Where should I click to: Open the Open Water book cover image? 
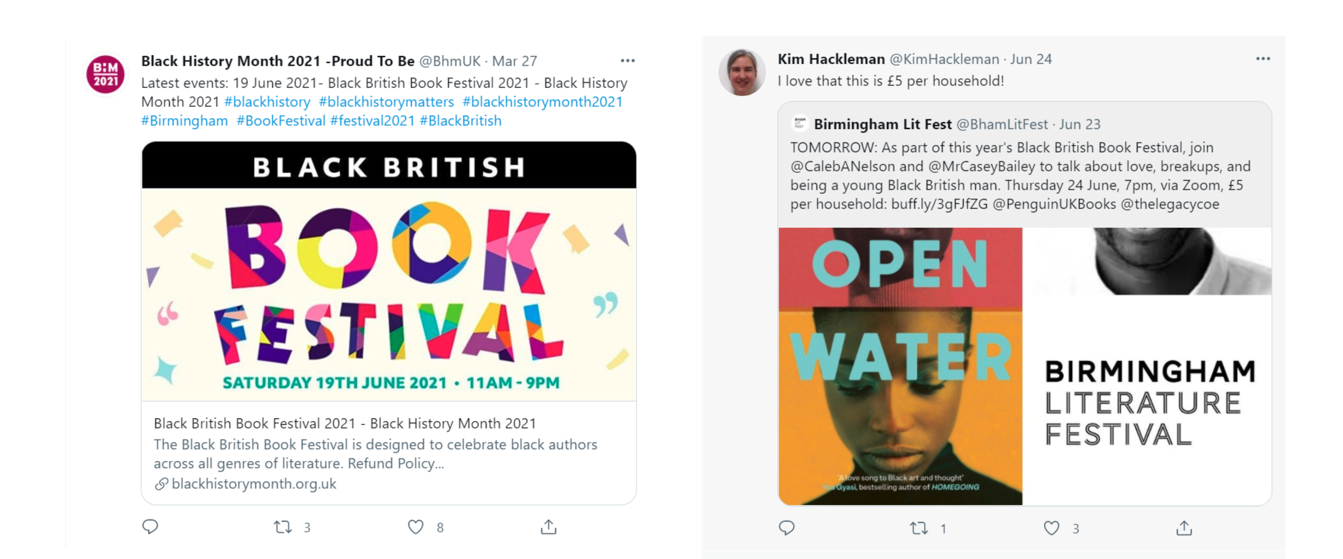pyautogui.click(x=900, y=366)
